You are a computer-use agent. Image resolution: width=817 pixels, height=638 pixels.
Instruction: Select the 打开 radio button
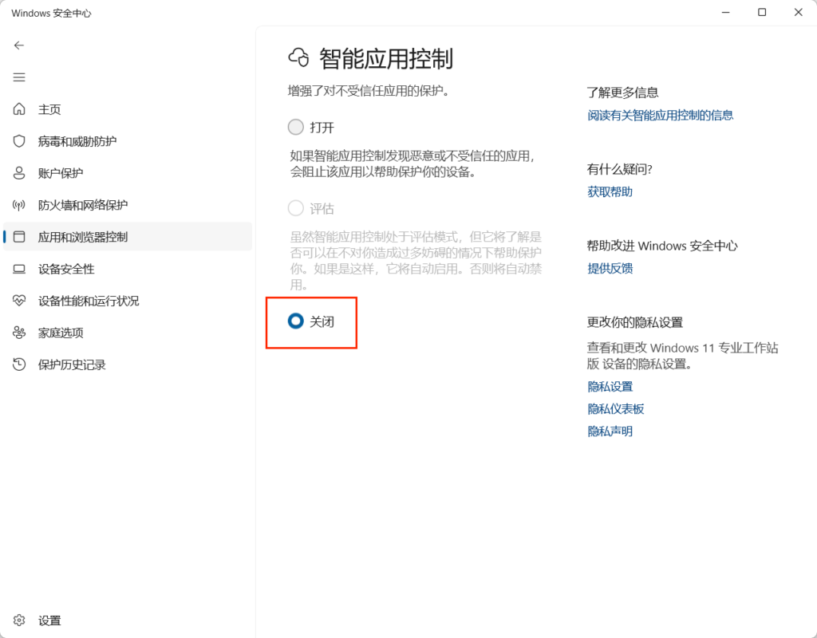pos(295,127)
